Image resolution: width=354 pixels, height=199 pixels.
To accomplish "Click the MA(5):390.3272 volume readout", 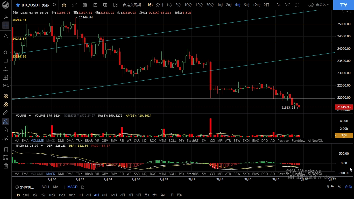I will point(110,116).
